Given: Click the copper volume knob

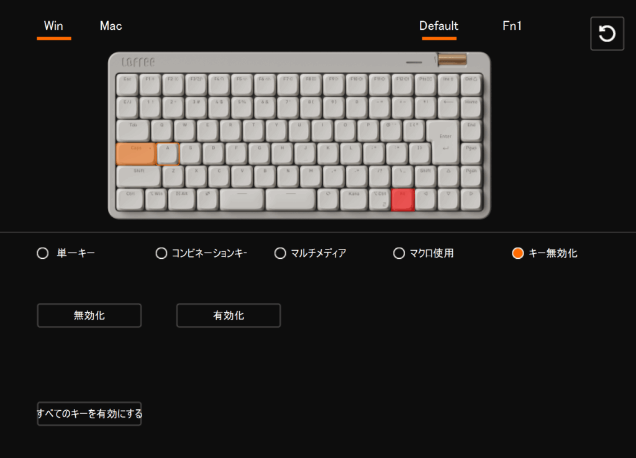Looking at the screenshot, I should pyautogui.click(x=452, y=60).
